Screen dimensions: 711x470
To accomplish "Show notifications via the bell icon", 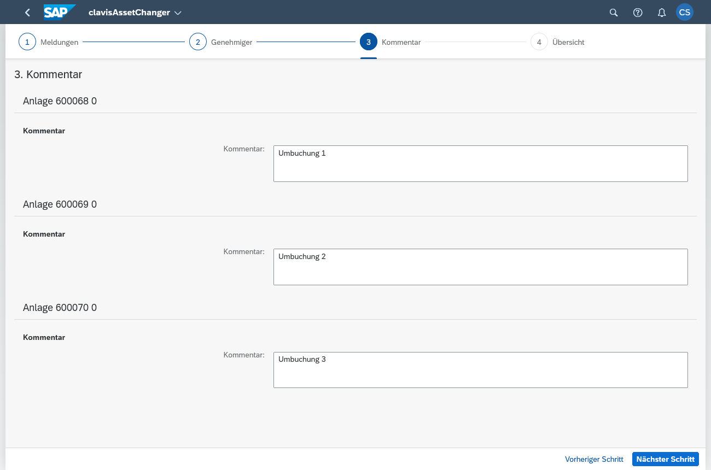I will click(x=662, y=13).
